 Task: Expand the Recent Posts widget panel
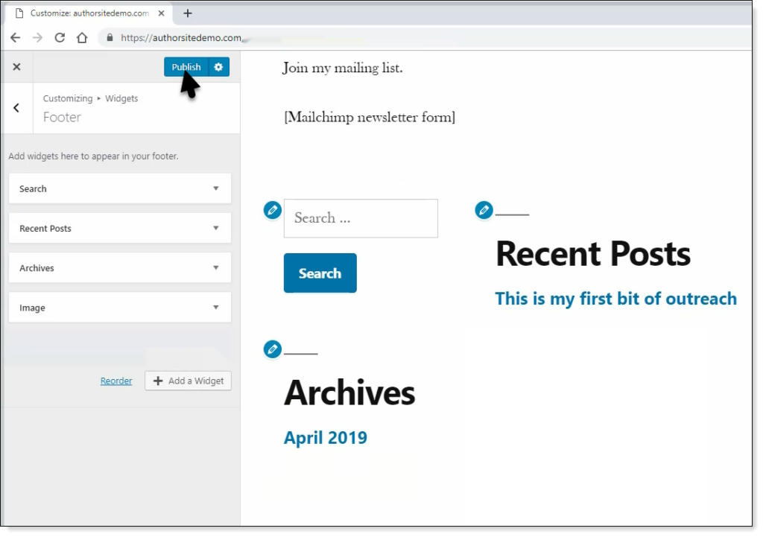coord(119,228)
